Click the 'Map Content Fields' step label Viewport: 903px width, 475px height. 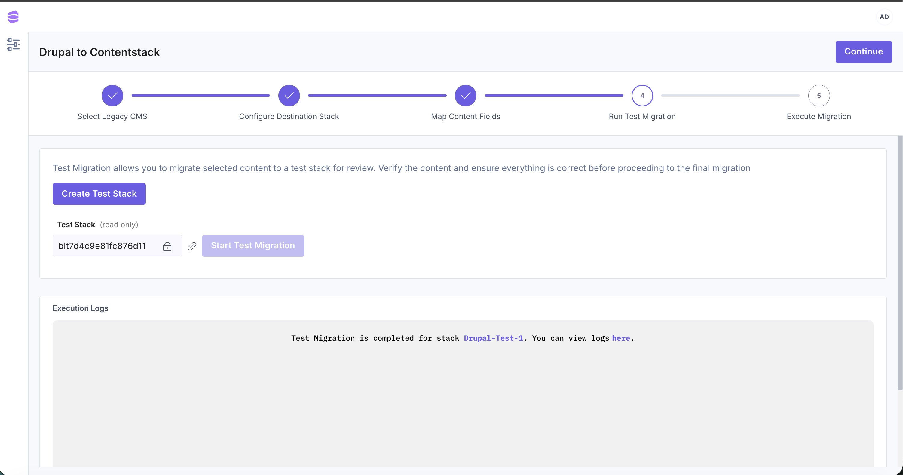point(466,117)
